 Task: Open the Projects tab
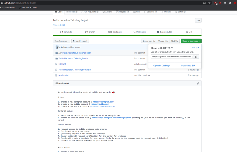[123, 12]
